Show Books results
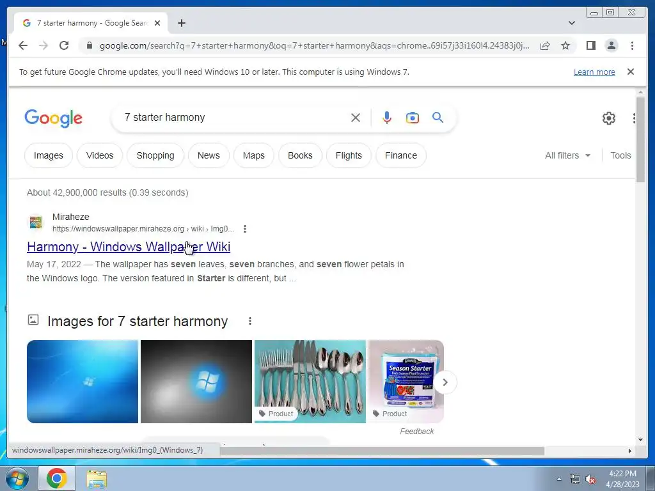The width and height of the screenshot is (655, 491). point(300,155)
